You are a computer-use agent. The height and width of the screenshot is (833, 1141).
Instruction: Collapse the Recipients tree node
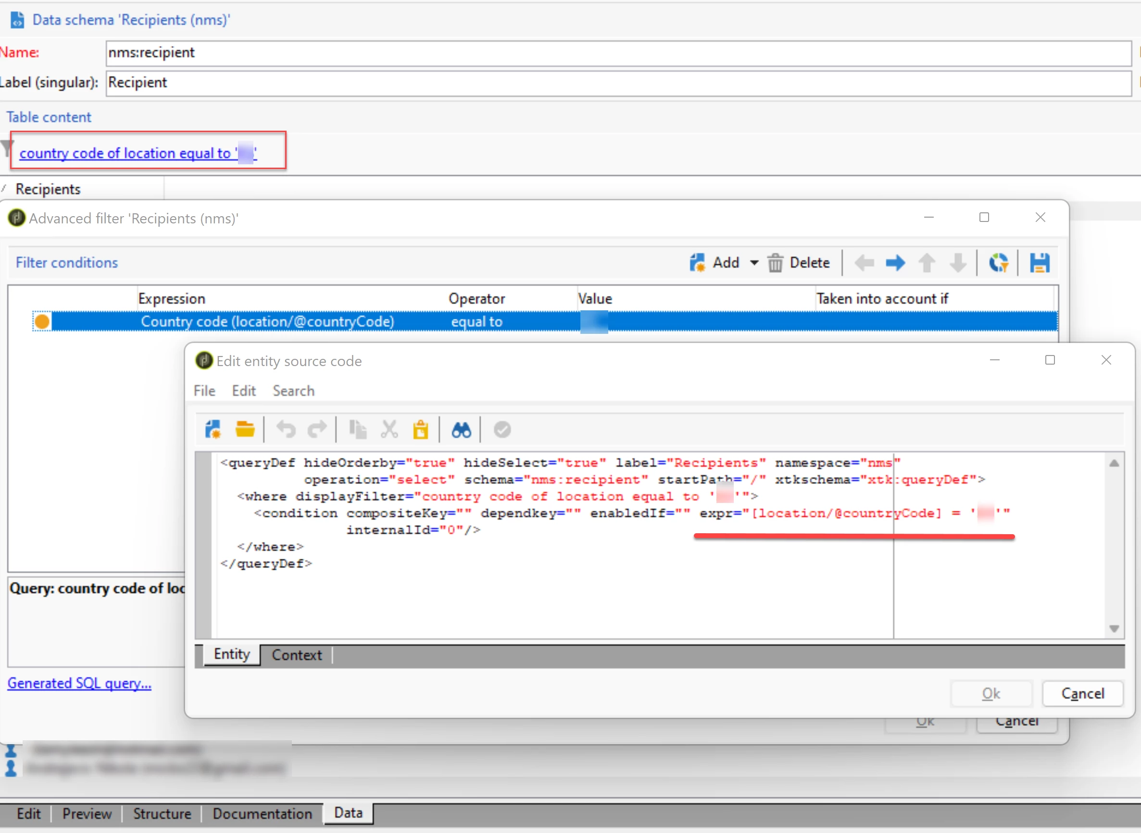(x=4, y=189)
